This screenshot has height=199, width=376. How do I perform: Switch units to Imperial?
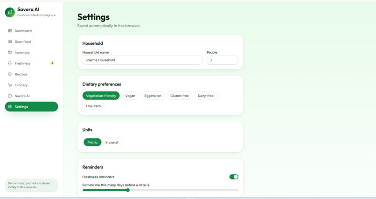pos(111,142)
